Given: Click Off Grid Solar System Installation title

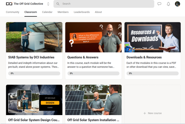Looking at the screenshot, I should pyautogui.click(x=93, y=120).
